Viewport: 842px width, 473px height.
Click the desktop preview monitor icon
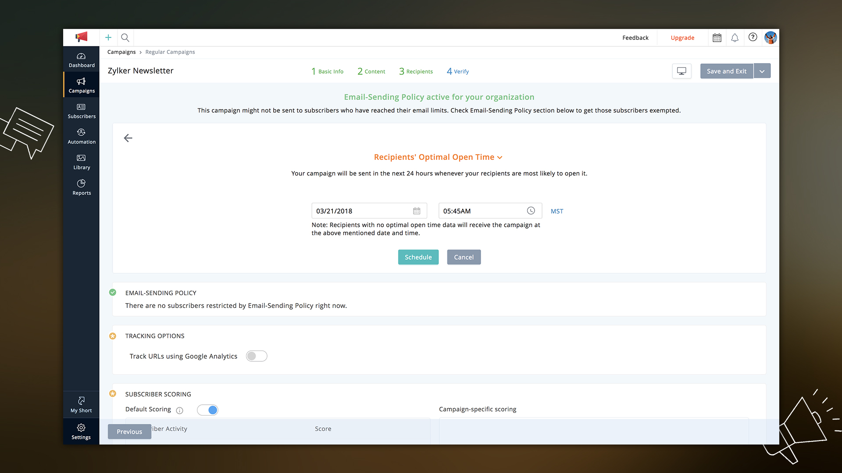point(681,71)
